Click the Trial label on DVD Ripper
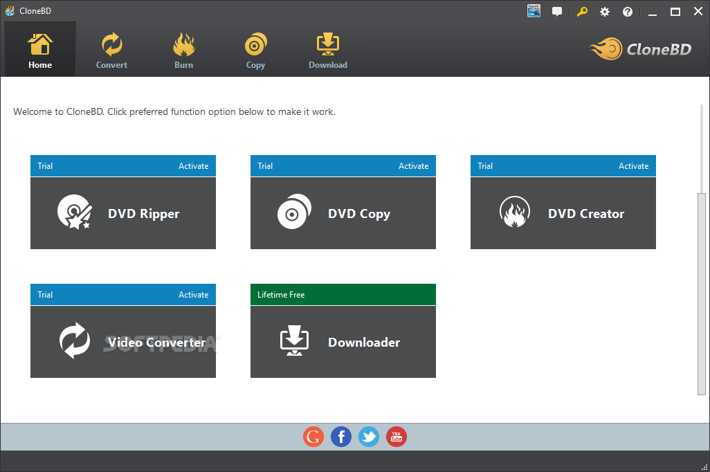Screen dimensions: 710x472 [45, 166]
